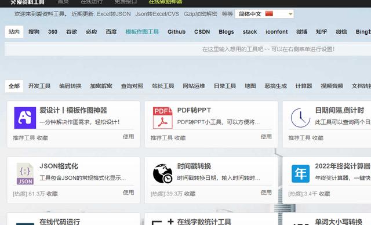Click the 时间戳转换 card title
This screenshot has width=371, height=225.
(194, 166)
